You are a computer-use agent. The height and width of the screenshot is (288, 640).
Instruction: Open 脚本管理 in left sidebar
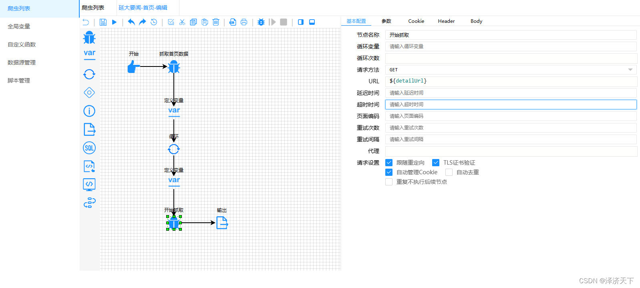(x=19, y=81)
